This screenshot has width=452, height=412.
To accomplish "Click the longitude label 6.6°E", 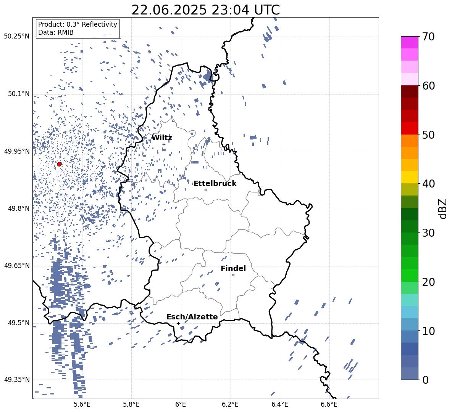I will 329,404.
